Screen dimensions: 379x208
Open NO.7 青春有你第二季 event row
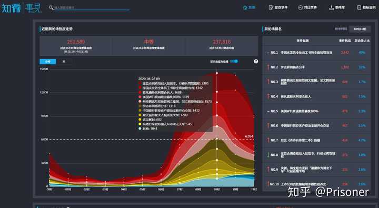click(x=317, y=140)
